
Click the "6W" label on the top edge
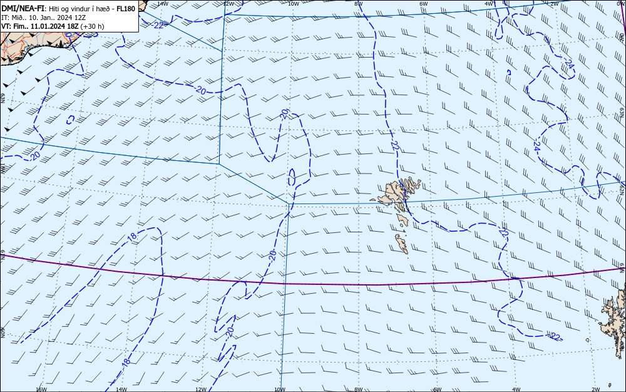pos(423,3)
